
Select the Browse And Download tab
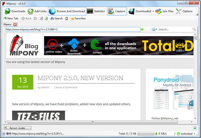[x=67, y=11]
